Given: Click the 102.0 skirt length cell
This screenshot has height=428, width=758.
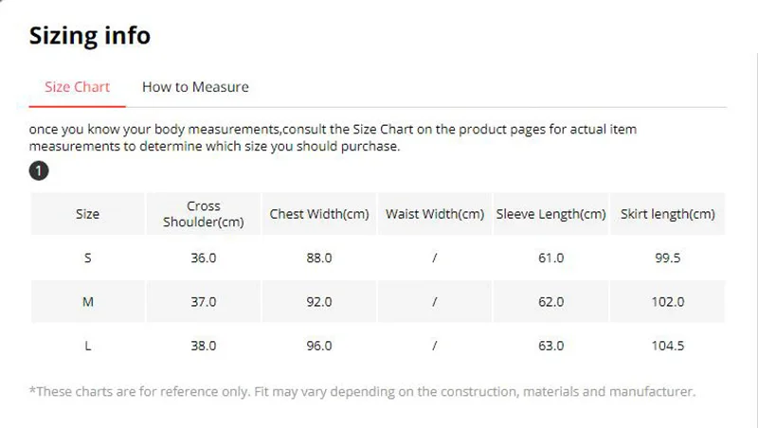Looking at the screenshot, I should [668, 302].
